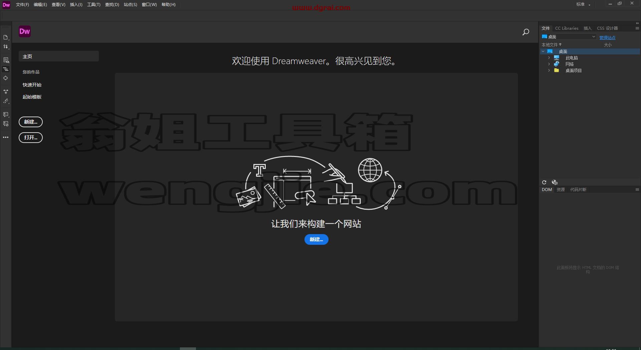The width and height of the screenshot is (641, 350).
Task: Click the collapse full tag indent icon
Action: coord(6,69)
